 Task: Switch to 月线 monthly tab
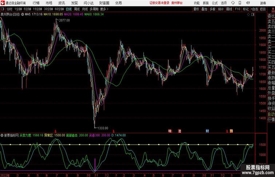pyautogui.click(x=85, y=9)
